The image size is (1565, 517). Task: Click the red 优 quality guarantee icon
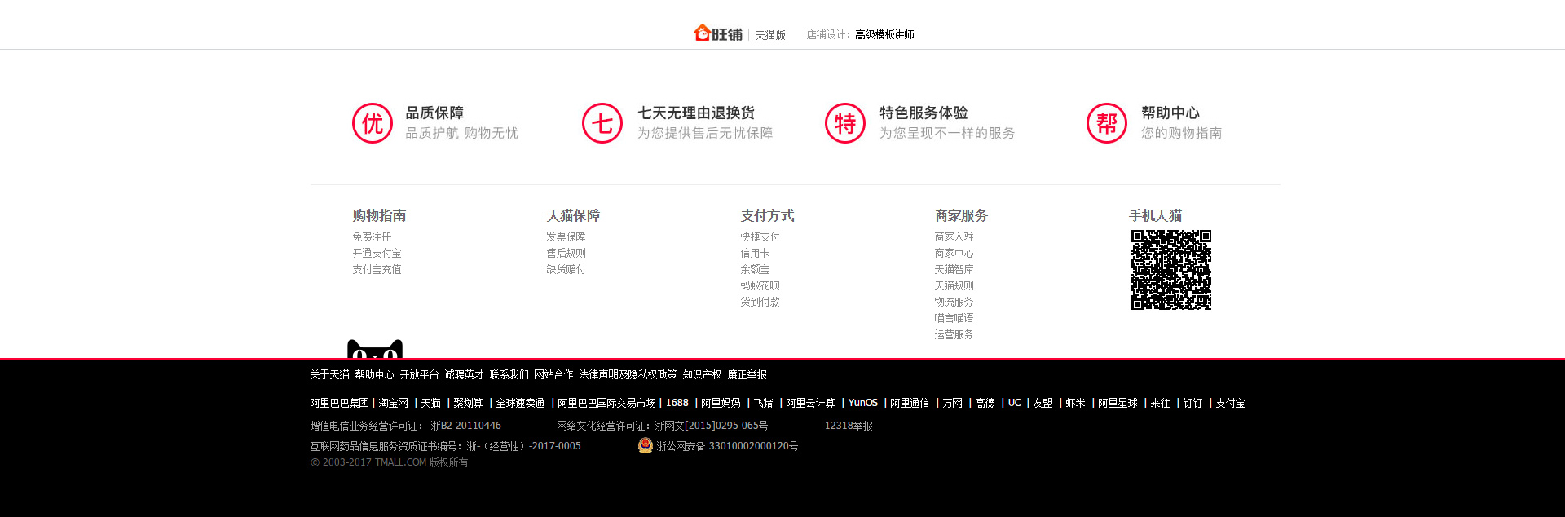click(x=373, y=123)
